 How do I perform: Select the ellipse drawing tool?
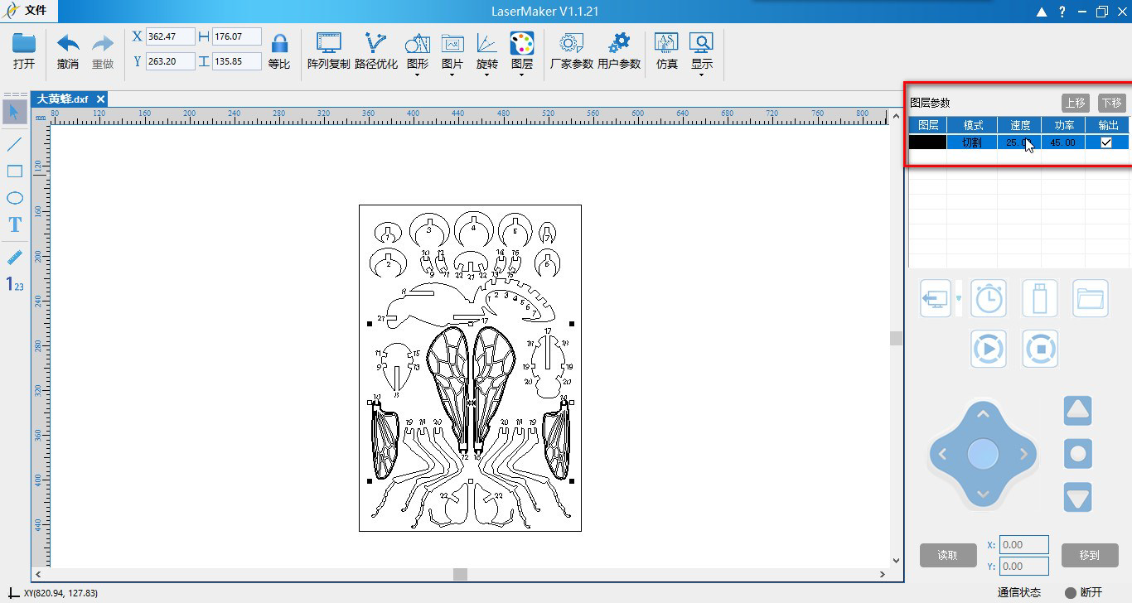pos(14,198)
